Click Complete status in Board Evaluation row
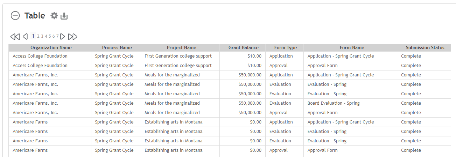Image resolution: width=456 pixels, height=157 pixels. coord(411,103)
